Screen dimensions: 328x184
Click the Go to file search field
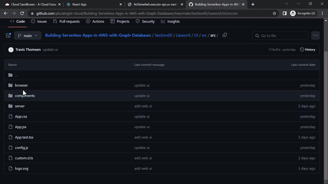pos(280,36)
